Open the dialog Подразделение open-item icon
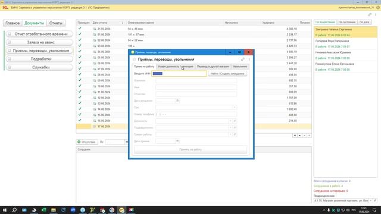381x214 pixels. pos(235,128)
